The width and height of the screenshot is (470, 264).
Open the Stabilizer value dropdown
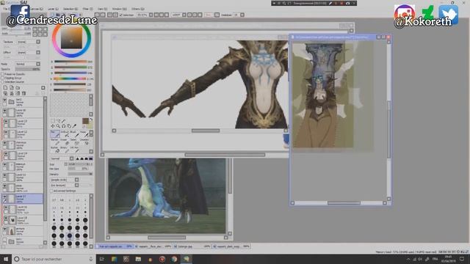242,15
